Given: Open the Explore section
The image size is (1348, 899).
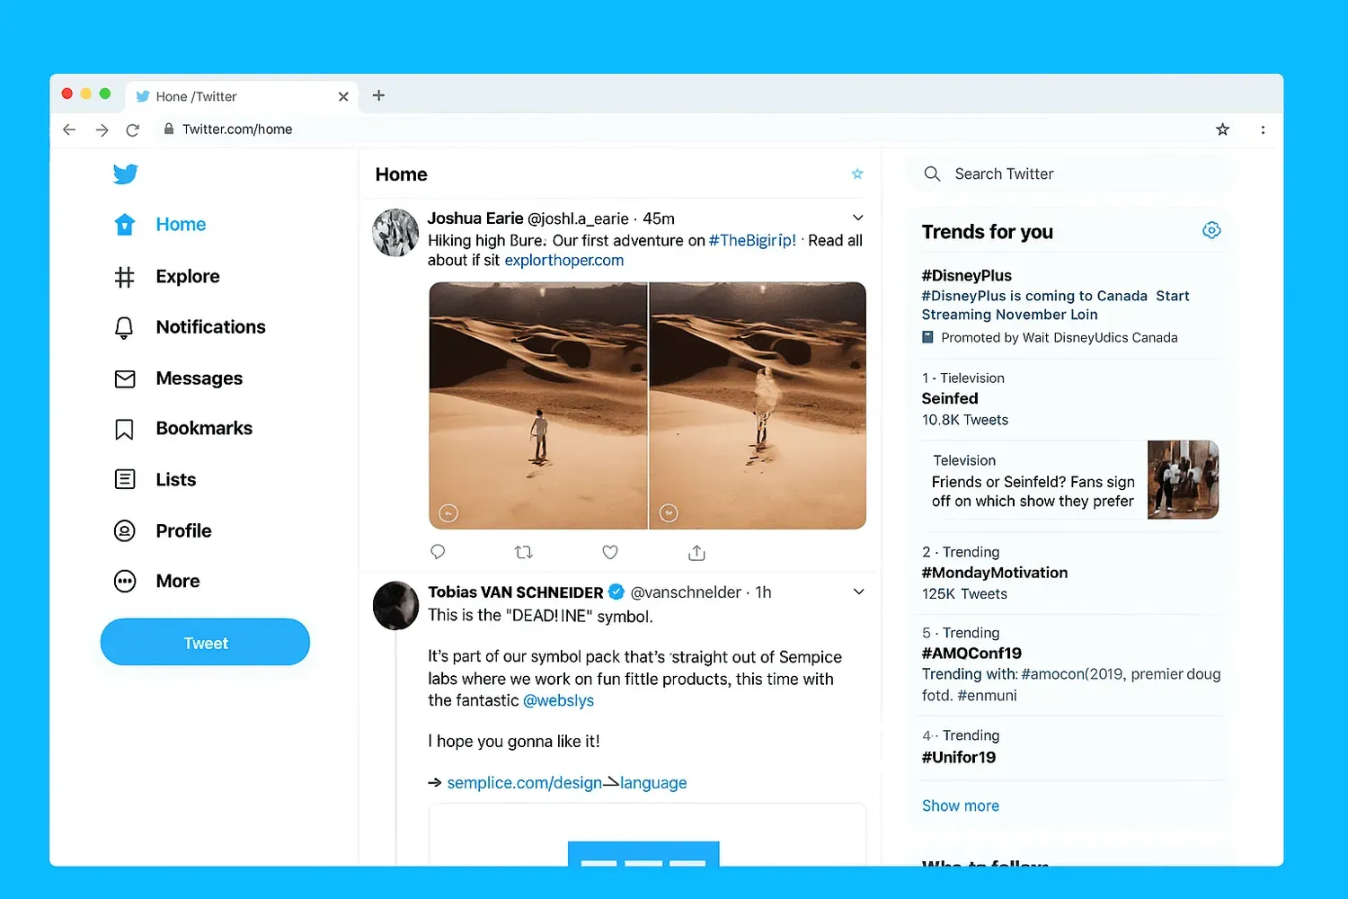Looking at the screenshot, I should 187,276.
